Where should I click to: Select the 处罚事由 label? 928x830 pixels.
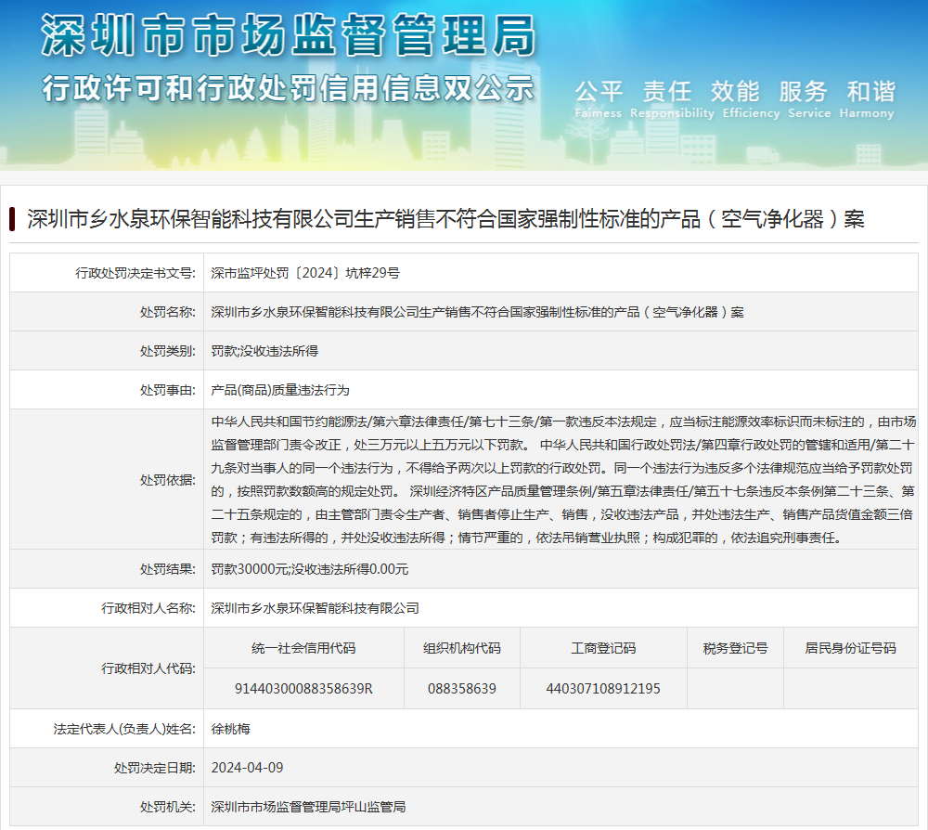coord(167,390)
